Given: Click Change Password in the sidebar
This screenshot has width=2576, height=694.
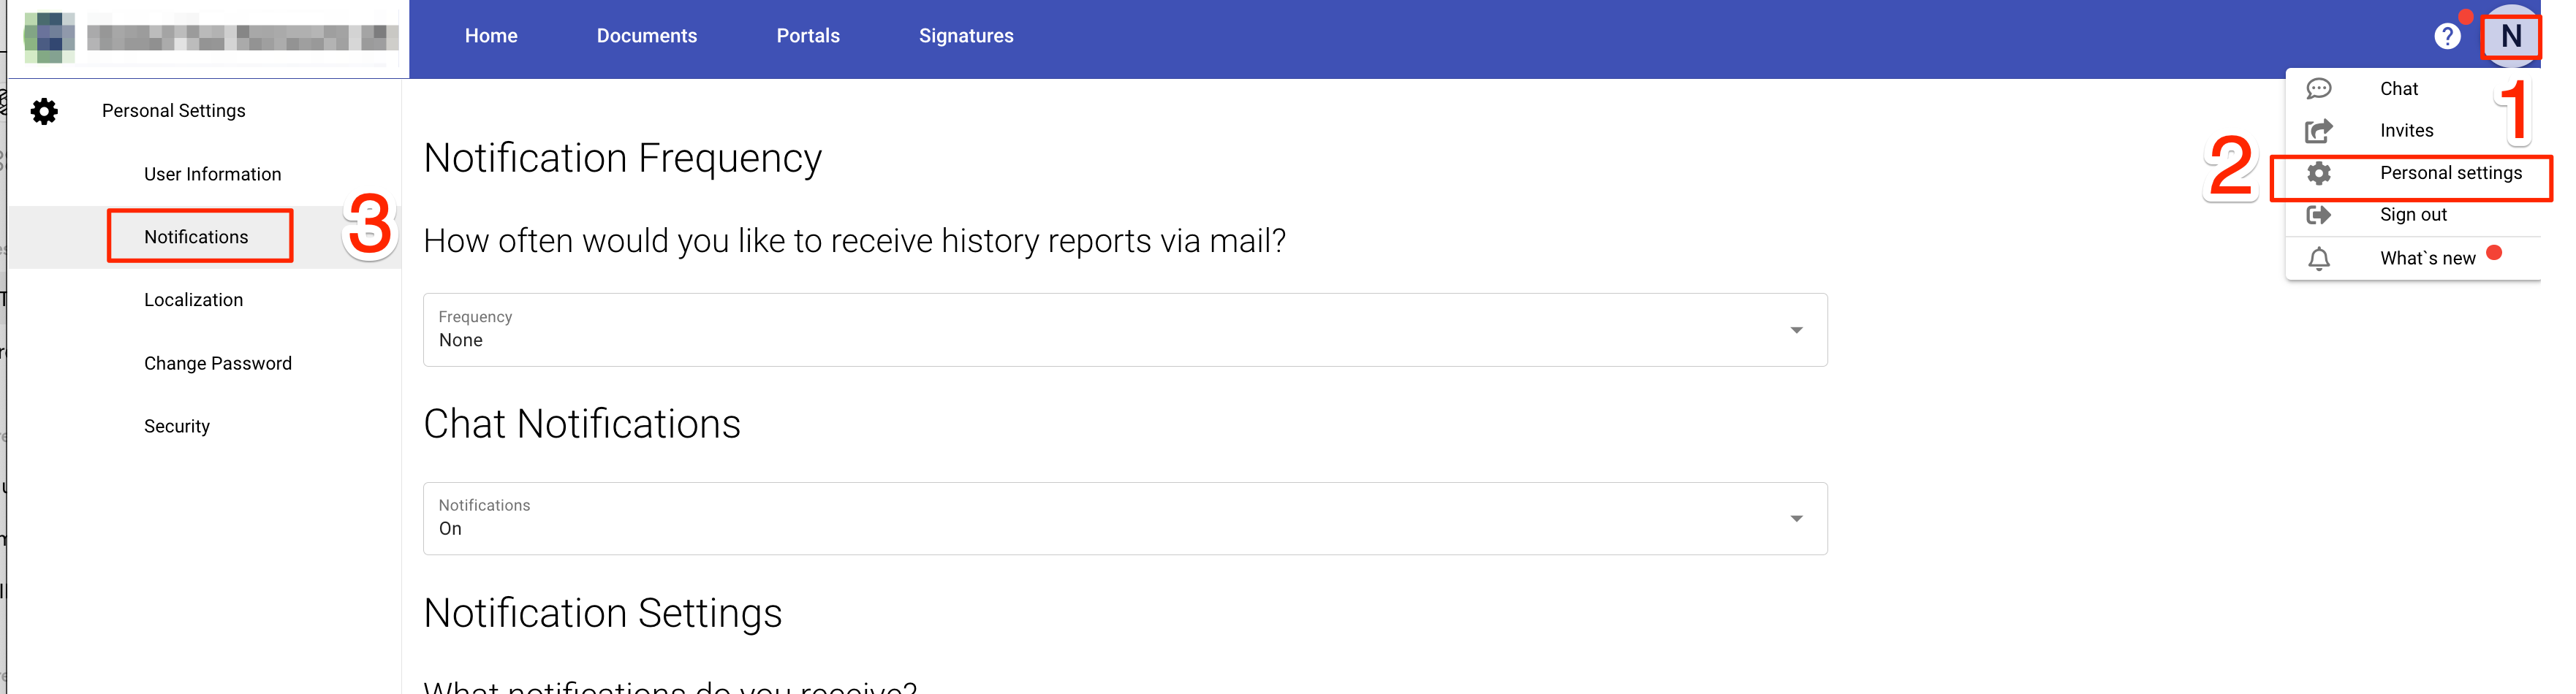Looking at the screenshot, I should point(218,363).
